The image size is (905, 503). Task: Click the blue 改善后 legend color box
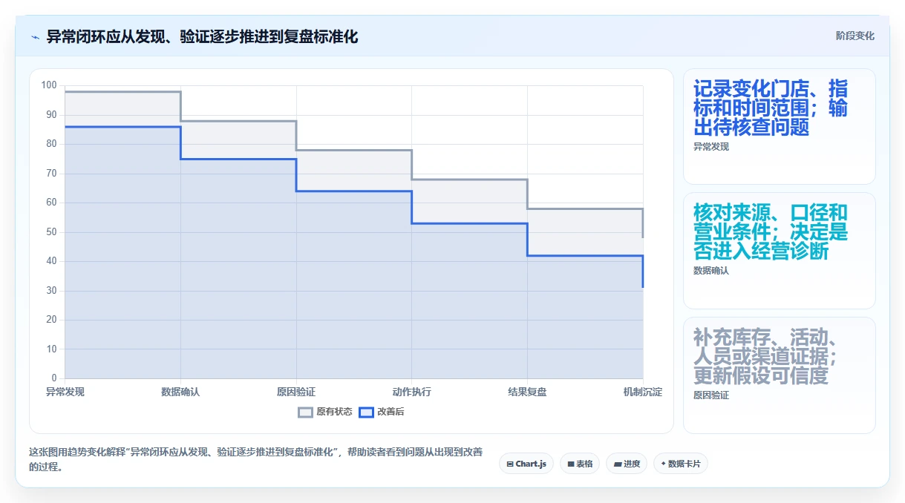366,412
